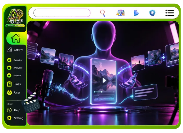Image resolution: width=183 pixels, height=133 pixels.
Task: Open the Analytics section
Action: click(18, 68)
